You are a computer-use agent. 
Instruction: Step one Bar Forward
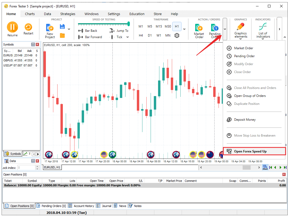[x=90, y=37]
